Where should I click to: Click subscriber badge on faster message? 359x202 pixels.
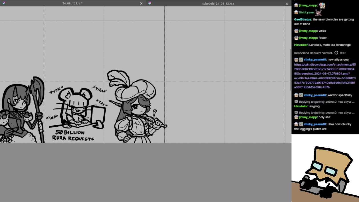tap(296, 38)
